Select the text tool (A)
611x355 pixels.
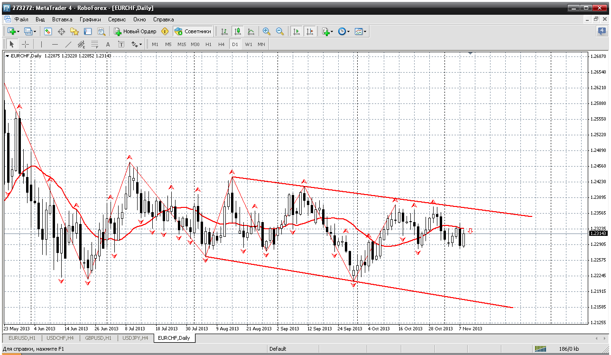click(108, 44)
